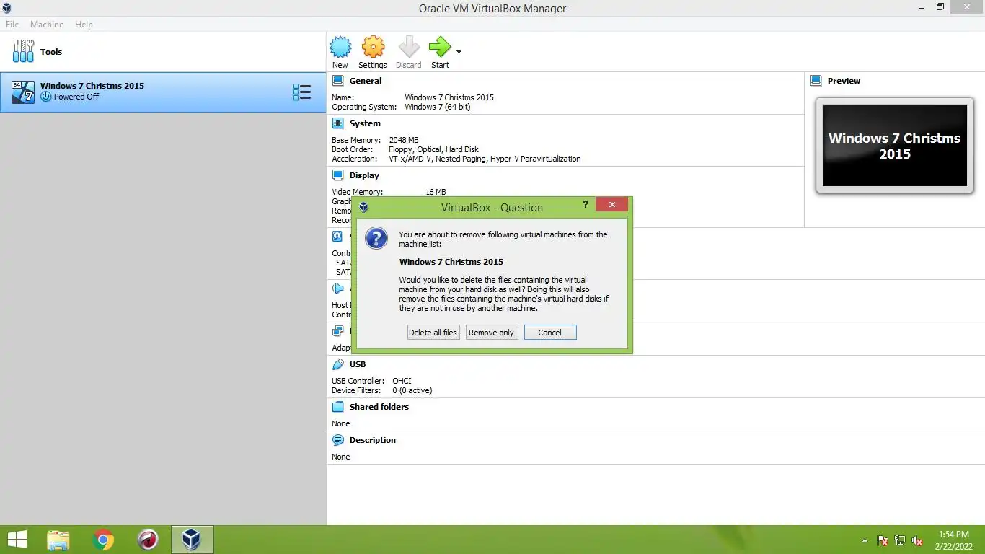Screen dimensions: 985x554
Task: Click the USB section icon
Action: pos(337,364)
